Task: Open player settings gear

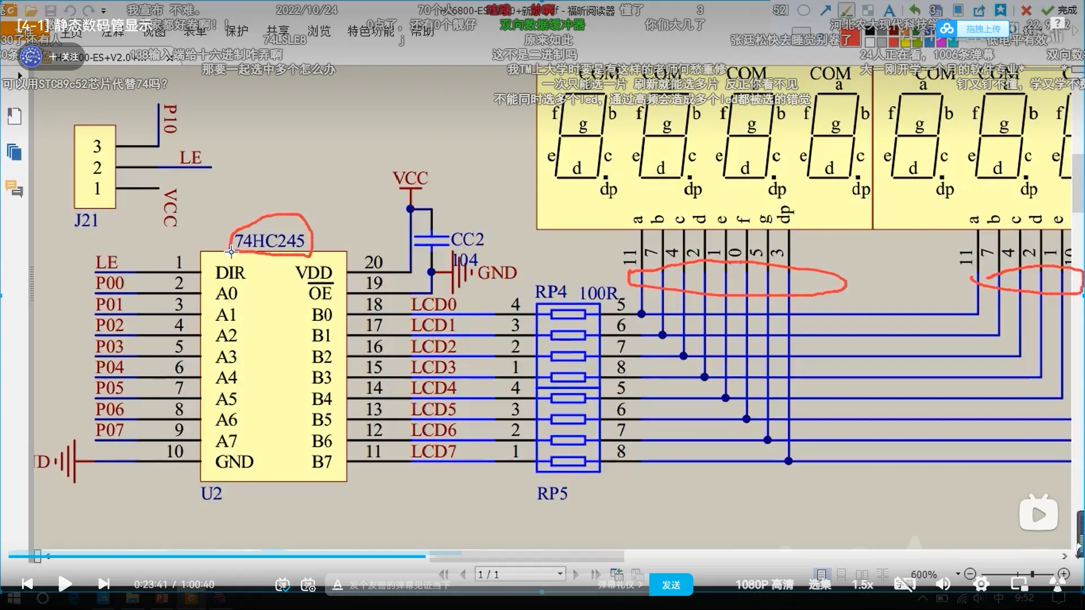Action: (981, 585)
